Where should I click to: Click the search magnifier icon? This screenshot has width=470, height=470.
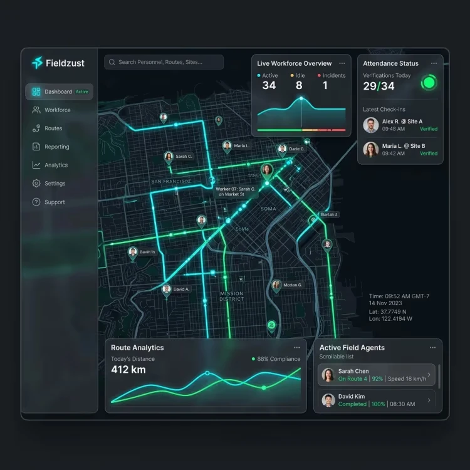click(x=112, y=62)
